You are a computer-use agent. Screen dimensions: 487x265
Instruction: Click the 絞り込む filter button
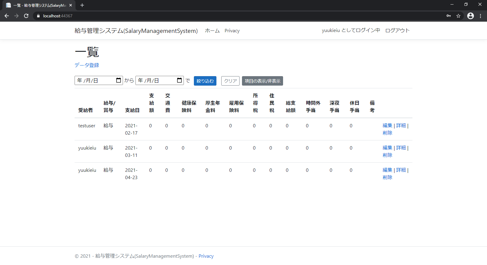[x=205, y=81]
